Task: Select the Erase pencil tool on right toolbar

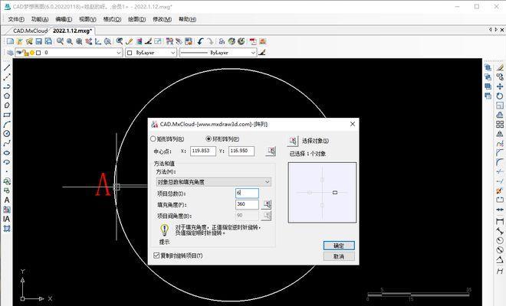Action: (500, 67)
